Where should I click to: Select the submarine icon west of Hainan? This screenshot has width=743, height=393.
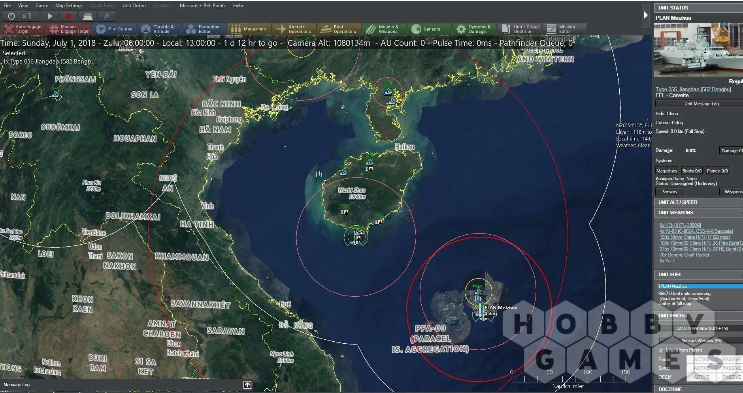(319, 174)
